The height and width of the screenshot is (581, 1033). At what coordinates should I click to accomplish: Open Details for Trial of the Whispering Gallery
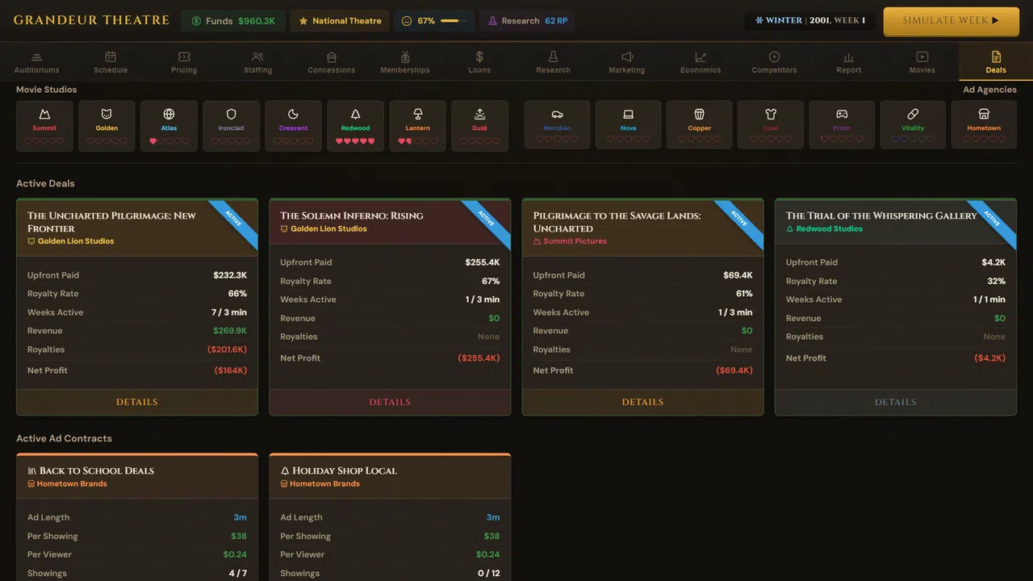click(x=896, y=402)
